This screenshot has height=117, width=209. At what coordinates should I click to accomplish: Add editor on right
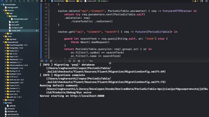206,1
